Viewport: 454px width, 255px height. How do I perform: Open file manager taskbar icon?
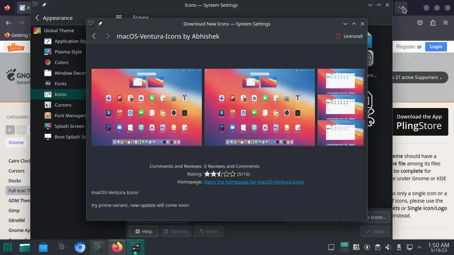pyautogui.click(x=25, y=247)
